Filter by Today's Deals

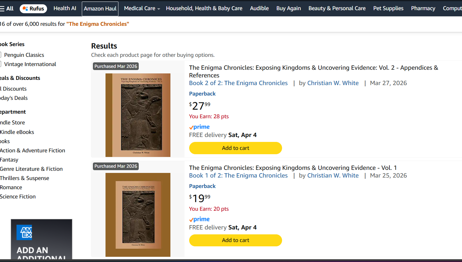(x=14, y=98)
